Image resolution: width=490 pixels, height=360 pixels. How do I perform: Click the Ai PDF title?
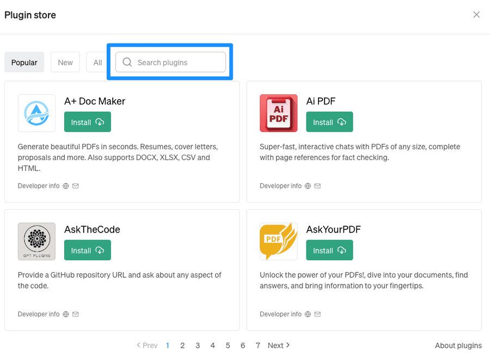321,101
